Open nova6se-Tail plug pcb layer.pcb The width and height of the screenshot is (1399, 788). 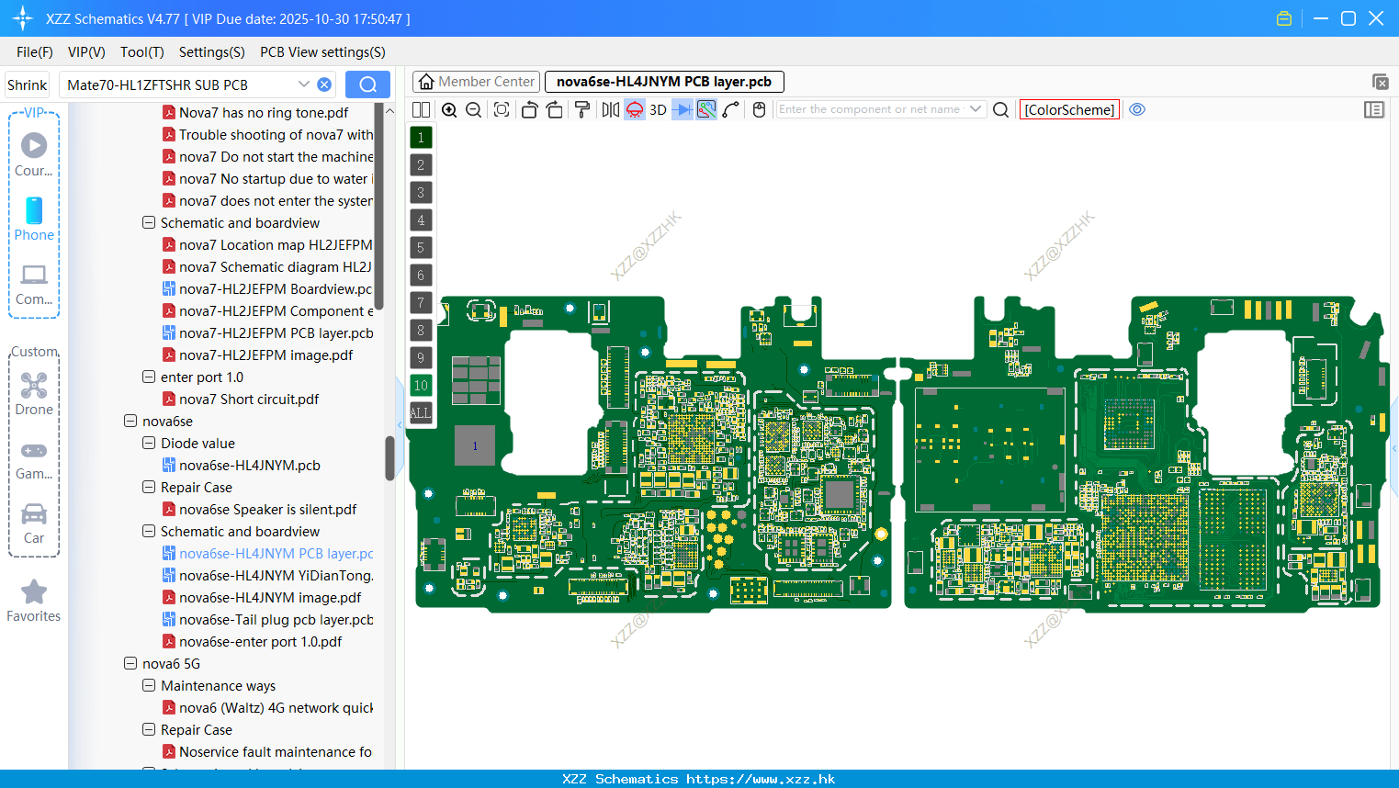pos(276,619)
